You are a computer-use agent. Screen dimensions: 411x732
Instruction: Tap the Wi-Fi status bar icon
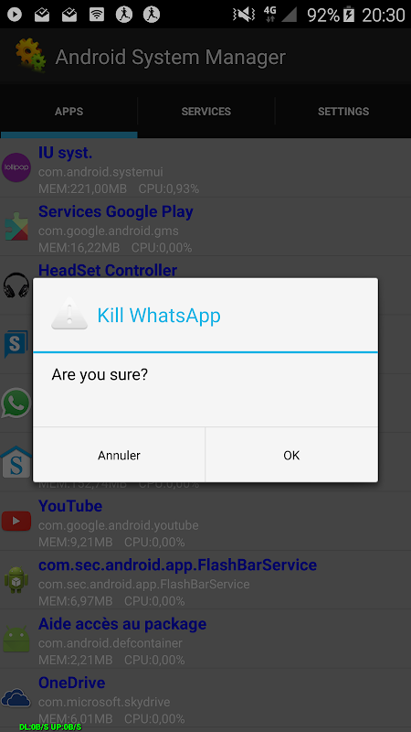(x=97, y=15)
